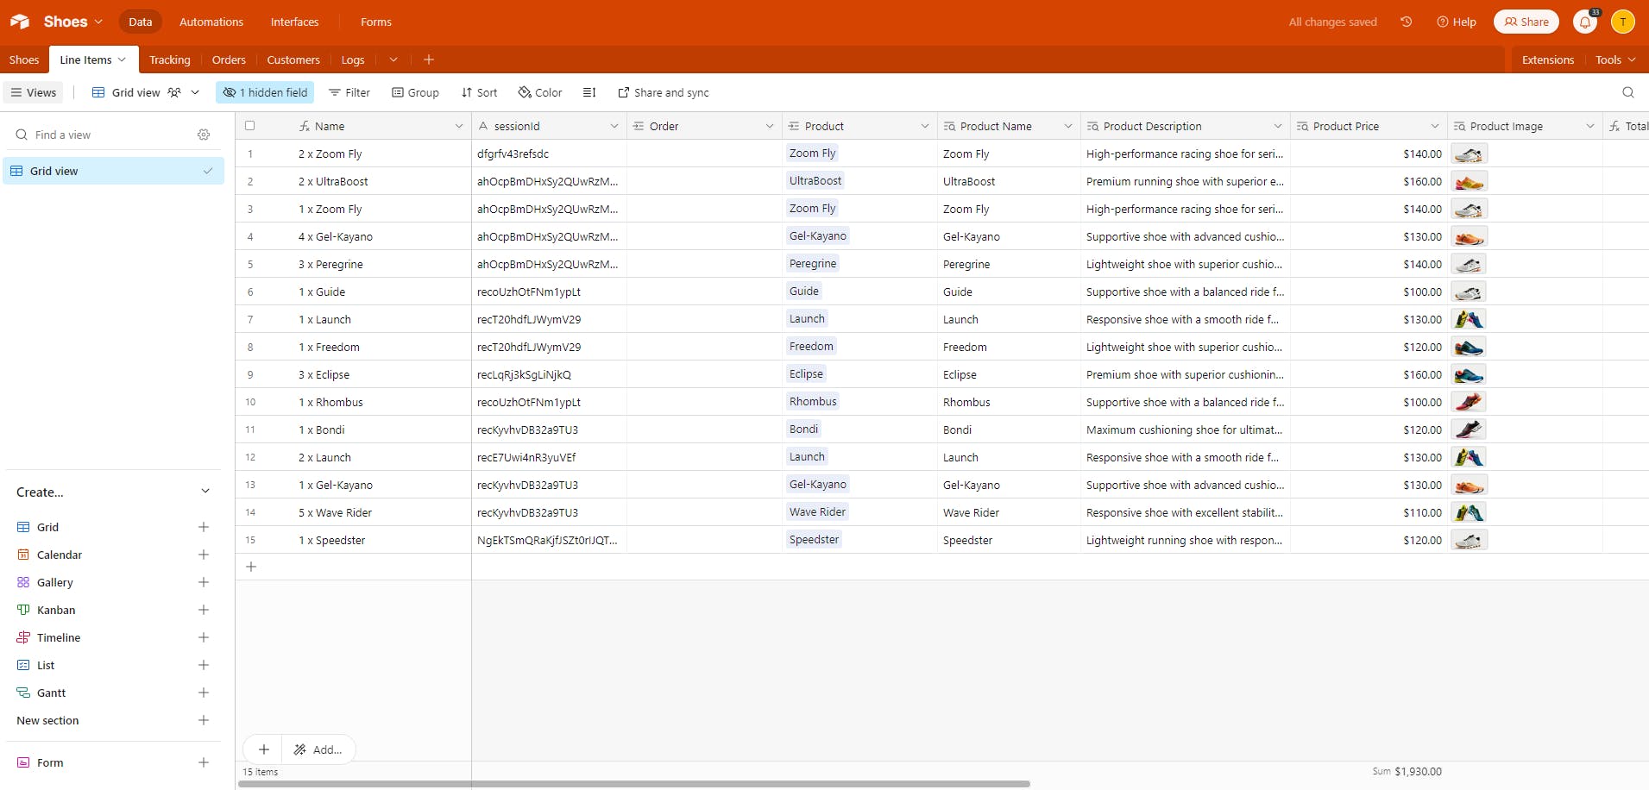Click the add new table plus icon

click(x=429, y=60)
